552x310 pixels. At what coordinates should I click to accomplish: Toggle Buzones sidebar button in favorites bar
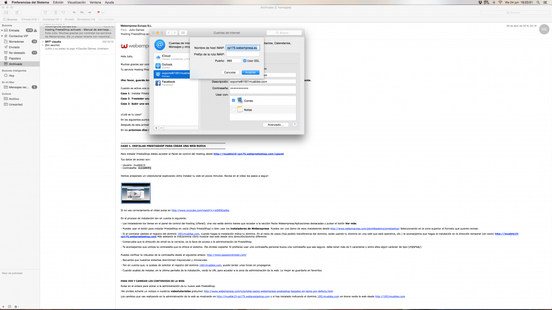10,20
